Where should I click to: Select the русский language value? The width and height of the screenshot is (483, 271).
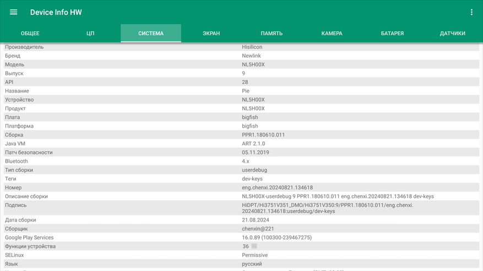point(252,264)
